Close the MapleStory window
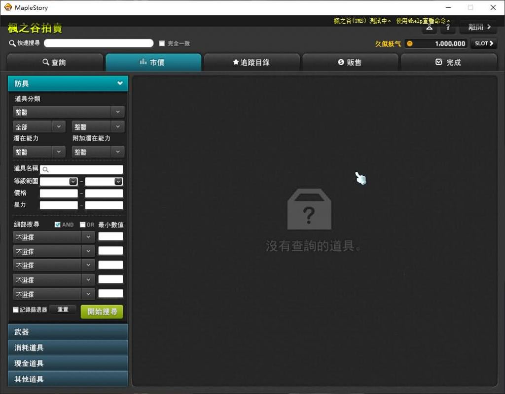This screenshot has width=505, height=394. (493, 7)
